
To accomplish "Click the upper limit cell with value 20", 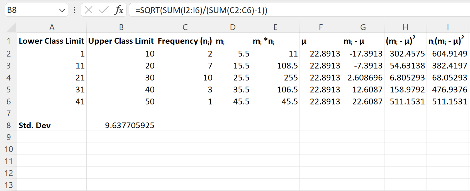I will 121,65.
